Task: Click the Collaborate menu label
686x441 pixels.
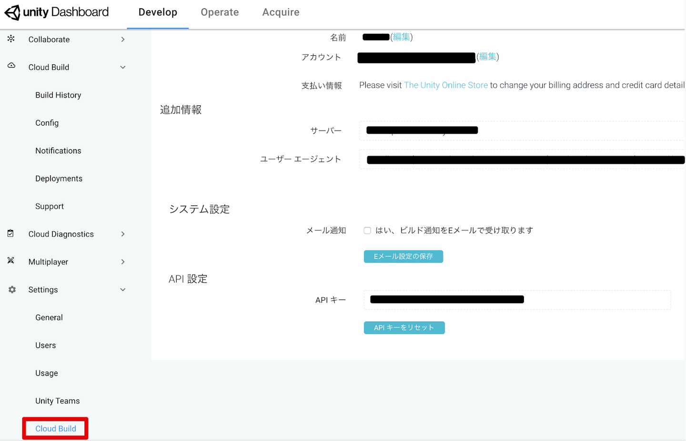Action: tap(49, 40)
